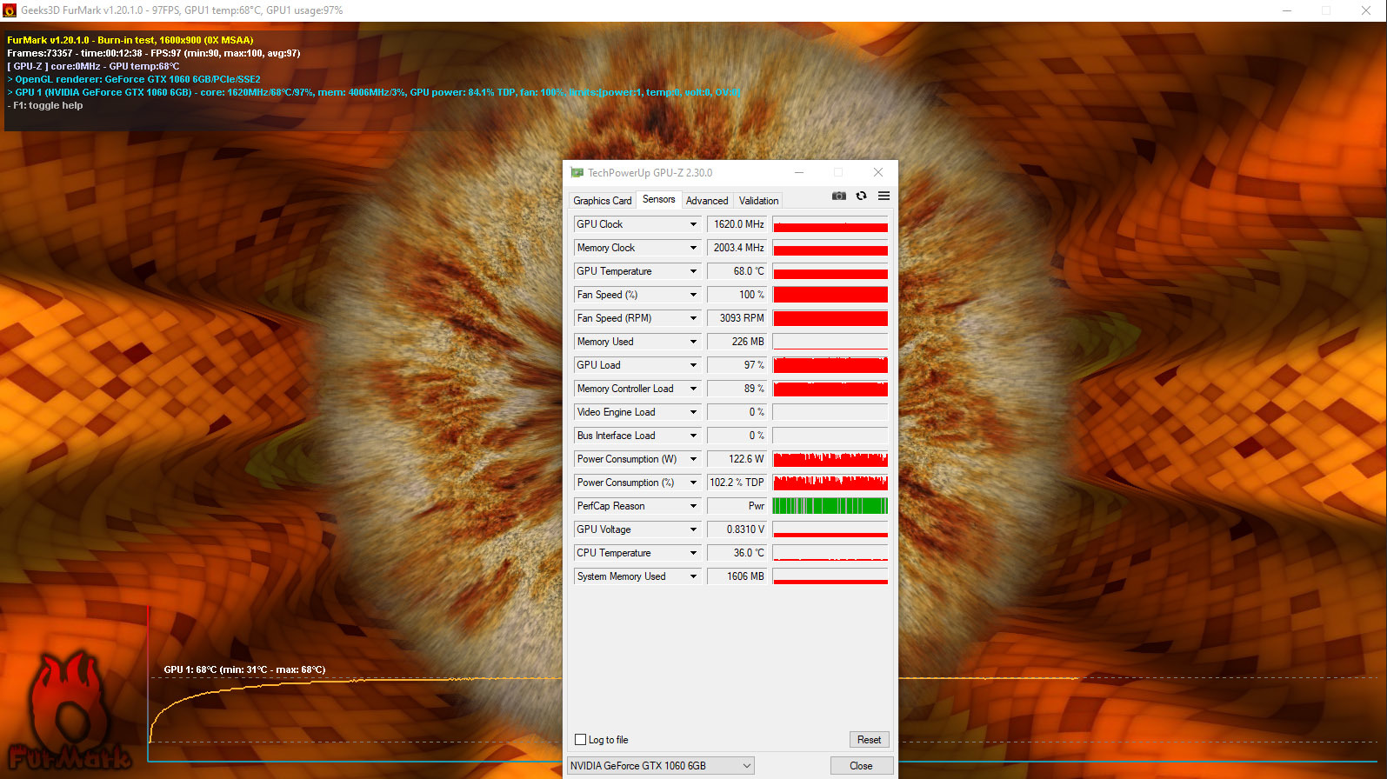Viewport: 1387px width, 779px height.
Task: Expand the Memory Clock sensor dropdown
Action: click(x=693, y=248)
